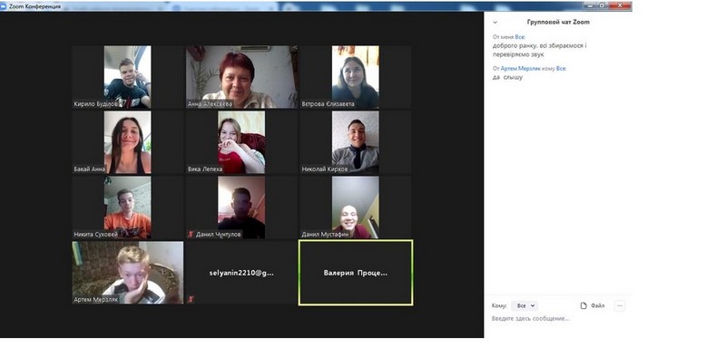Screen dimensions: 726x357
Task: Open the chat more options ellipsis
Action: pyautogui.click(x=620, y=305)
